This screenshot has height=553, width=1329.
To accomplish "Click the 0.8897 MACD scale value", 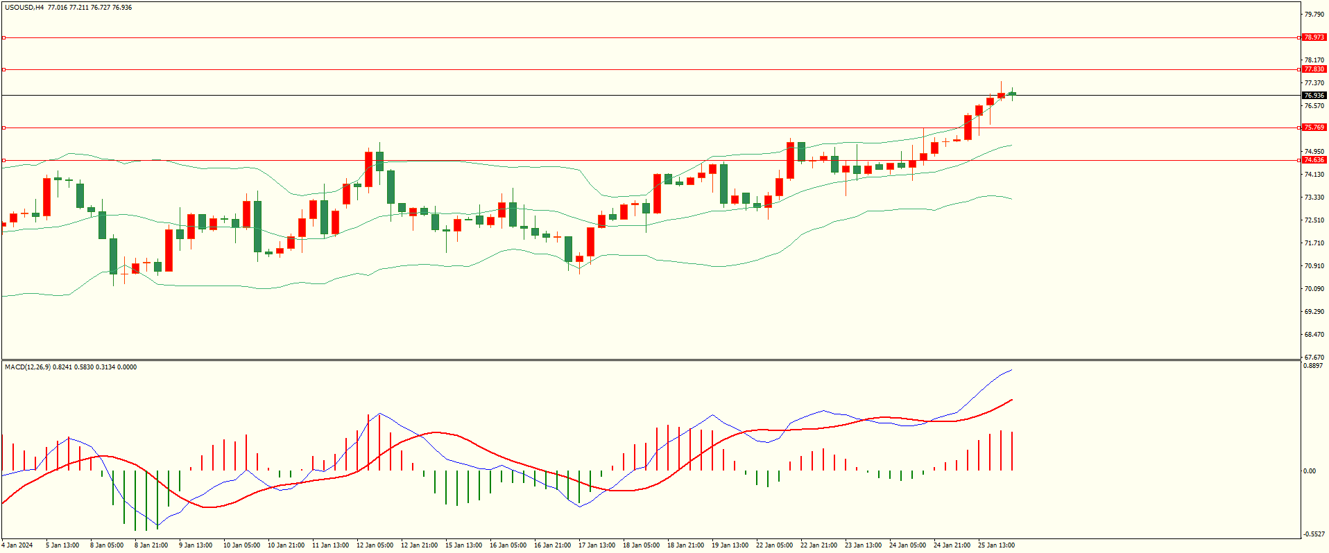I will click(1313, 366).
